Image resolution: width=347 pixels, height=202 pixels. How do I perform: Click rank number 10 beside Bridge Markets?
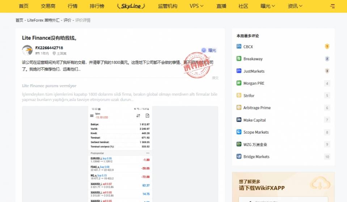(x=327, y=157)
